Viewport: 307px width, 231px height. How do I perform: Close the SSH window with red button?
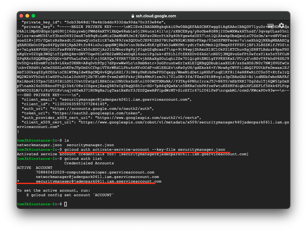21,16
